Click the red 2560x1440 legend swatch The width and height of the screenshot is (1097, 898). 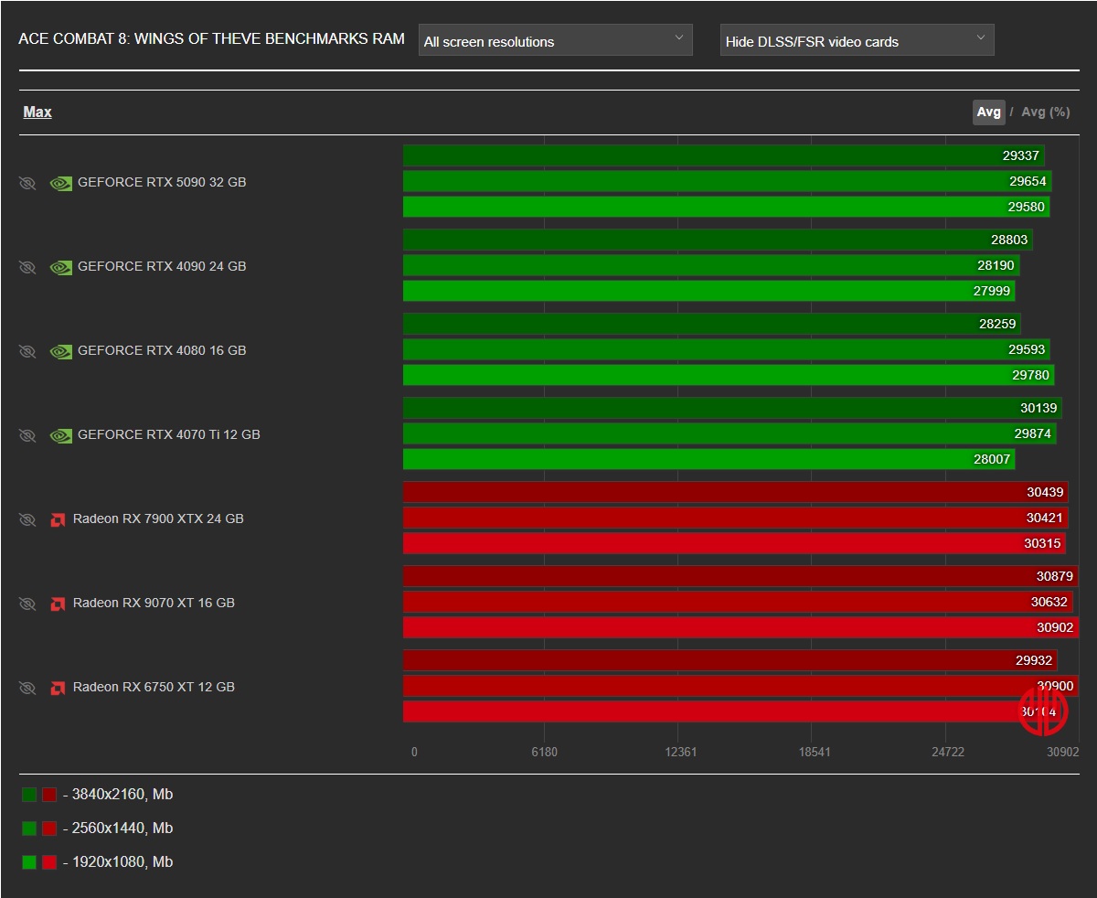49,829
